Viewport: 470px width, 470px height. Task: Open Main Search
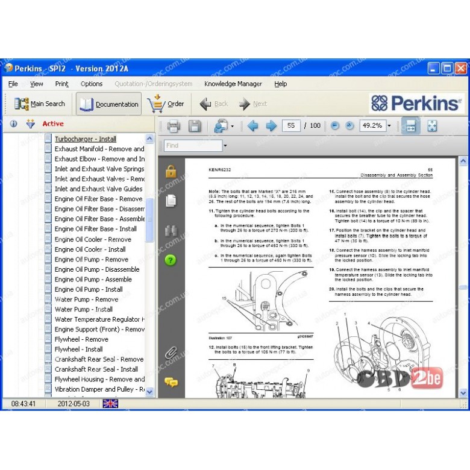coord(40,104)
